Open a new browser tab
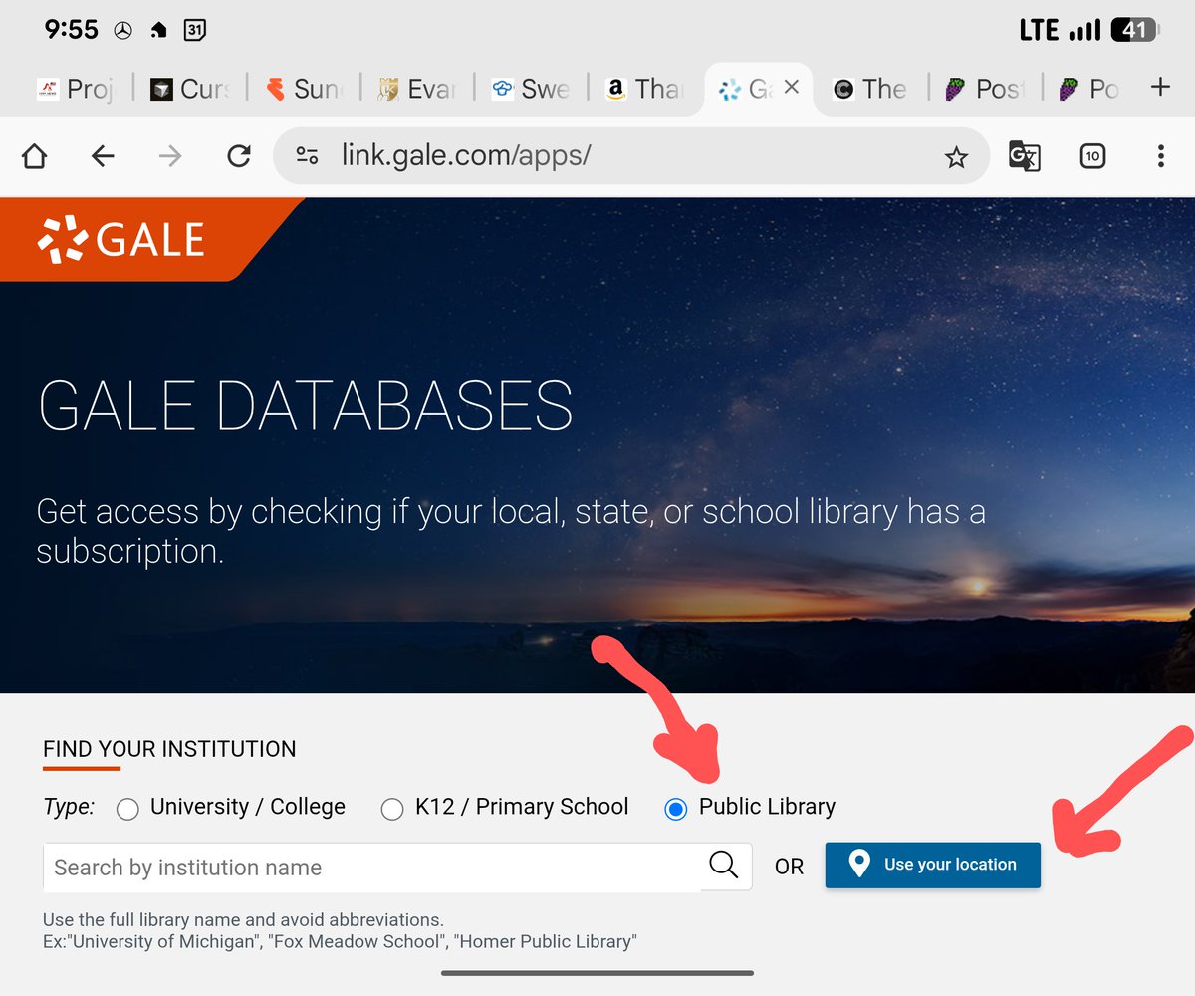The width and height of the screenshot is (1195, 996). point(1160,87)
